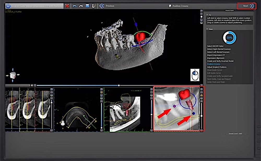This screenshot has width=261, height=161.
Task: Collapse the Tip section in the wizard panel
Action: pyautogui.click(x=207, y=15)
